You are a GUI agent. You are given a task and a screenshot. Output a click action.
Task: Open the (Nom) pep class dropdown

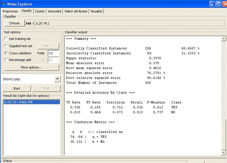[x=57, y=79]
